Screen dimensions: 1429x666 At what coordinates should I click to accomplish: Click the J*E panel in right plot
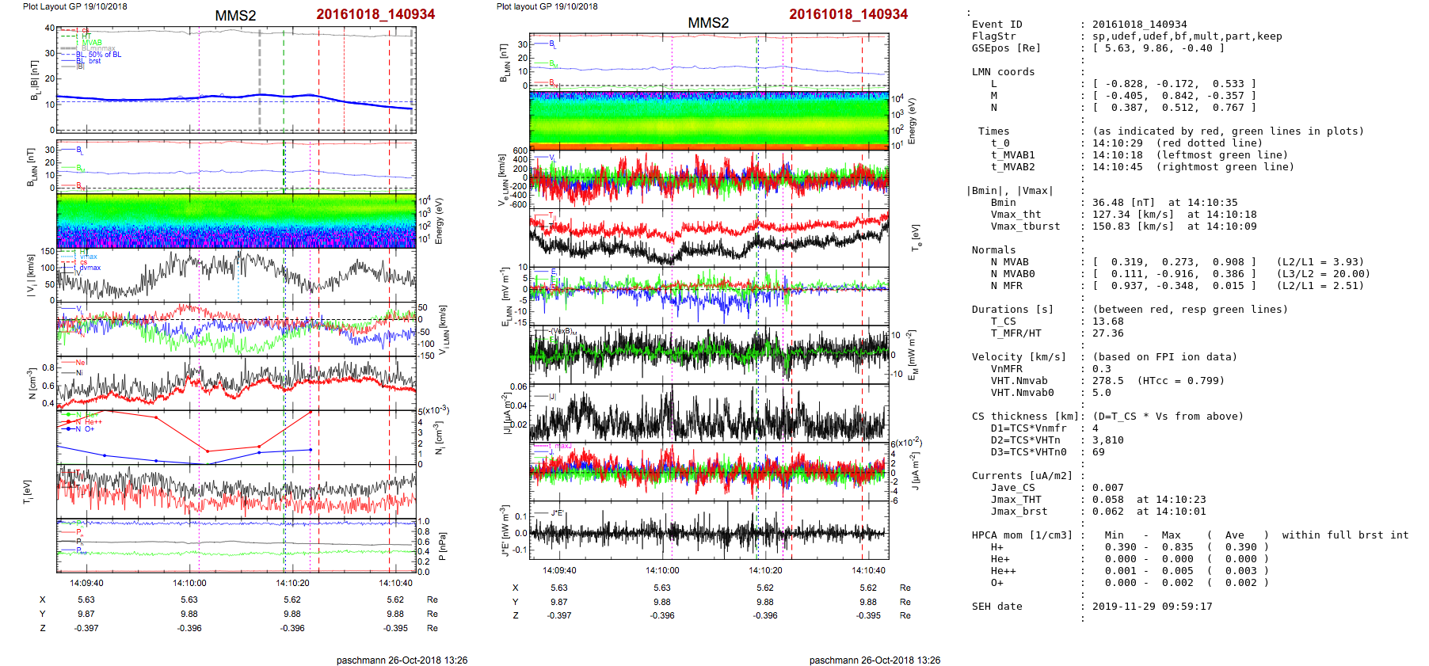(x=708, y=531)
